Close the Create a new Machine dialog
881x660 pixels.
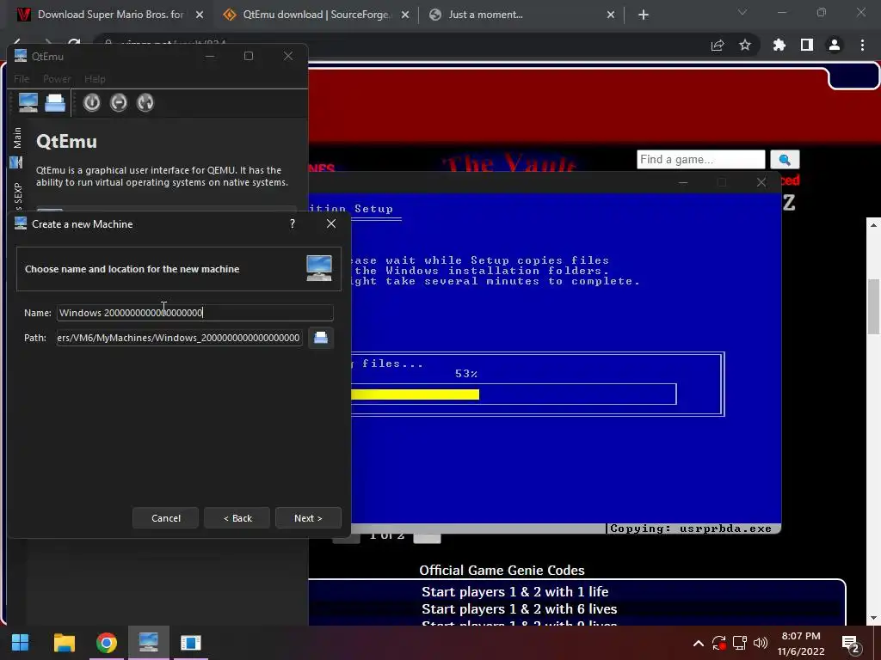tap(331, 224)
